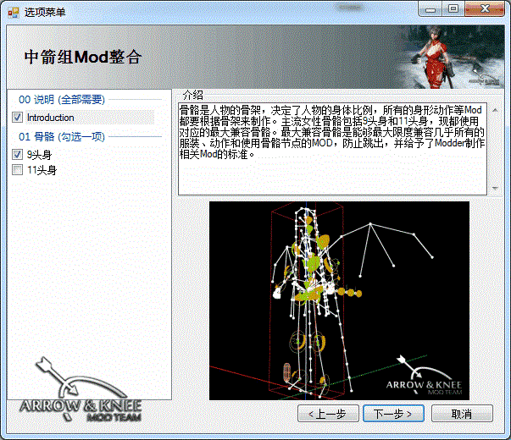This screenshot has width=511, height=440.
Task: Click the scroll-up arrow in description box
Action: (495, 110)
